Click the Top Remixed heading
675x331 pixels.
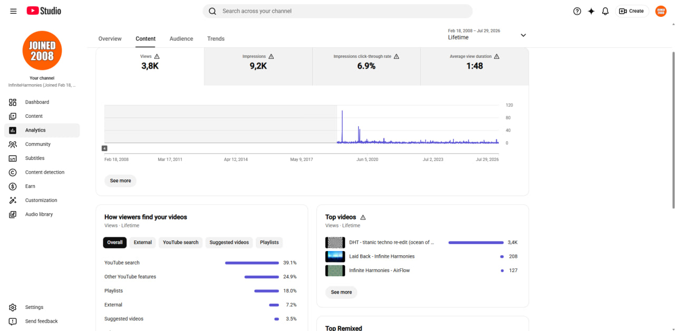[x=344, y=328]
